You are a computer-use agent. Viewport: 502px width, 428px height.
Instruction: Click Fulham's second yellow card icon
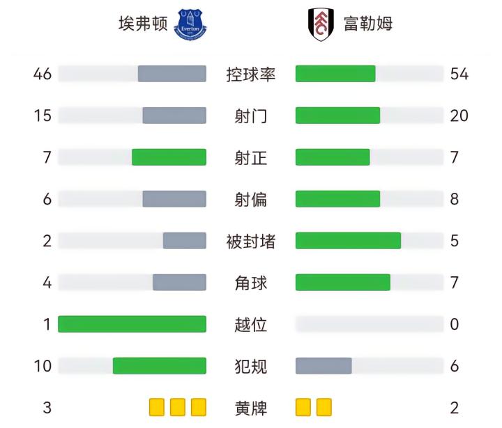coord(324,407)
